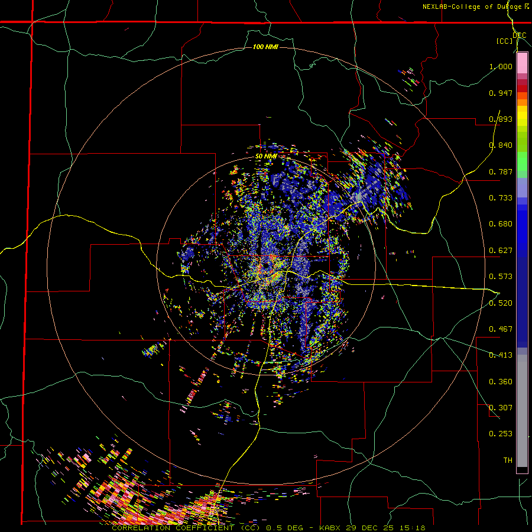This screenshot has width=532, height=532.
Task: Click the 0.360 color scale label
Action: pos(501,382)
